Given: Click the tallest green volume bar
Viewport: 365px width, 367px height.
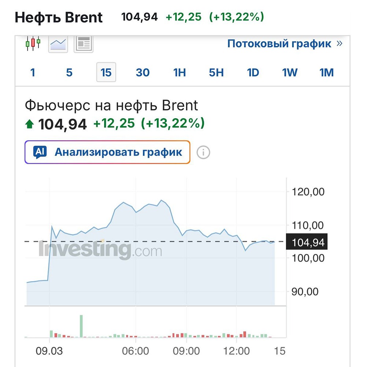Looking at the screenshot, I should [x=81, y=326].
